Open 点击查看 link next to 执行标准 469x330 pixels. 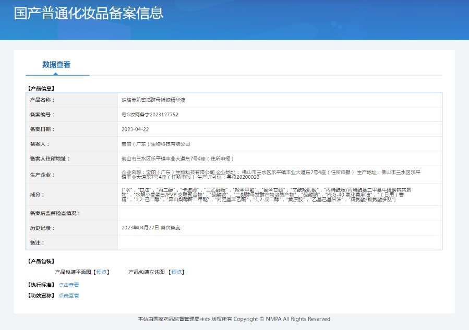coord(69,285)
